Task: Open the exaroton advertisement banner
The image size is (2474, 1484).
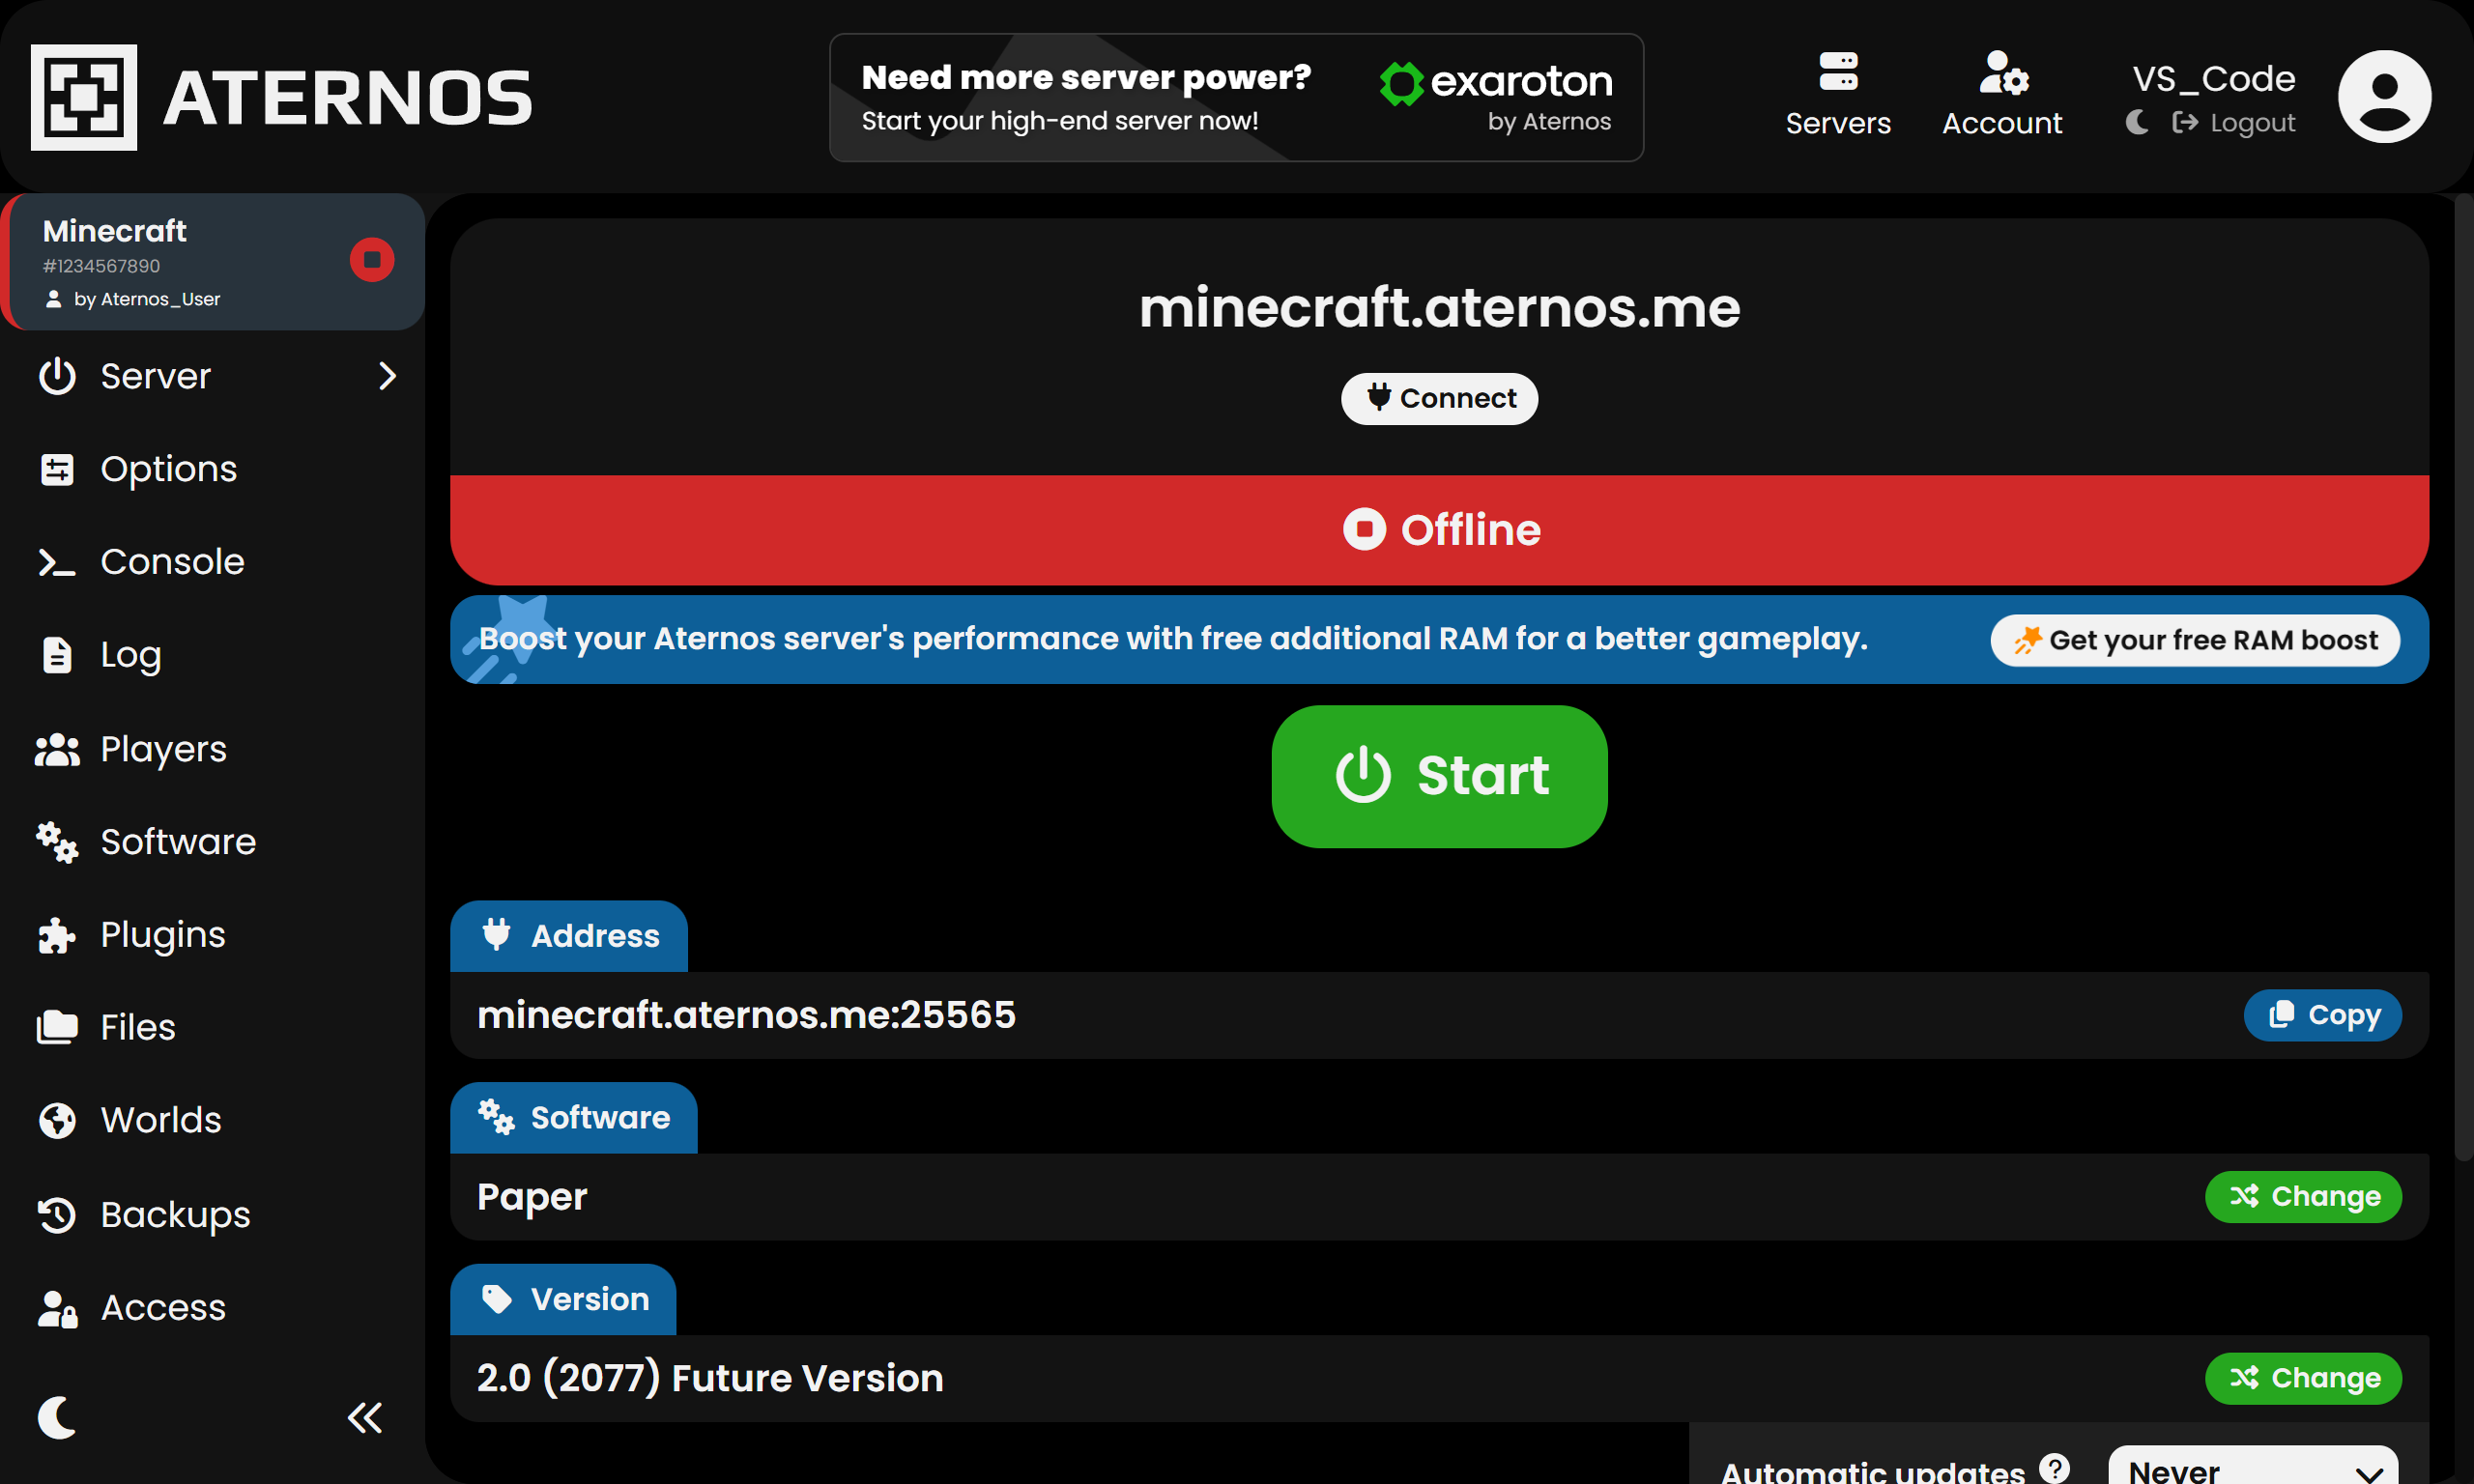Action: [x=1236, y=97]
